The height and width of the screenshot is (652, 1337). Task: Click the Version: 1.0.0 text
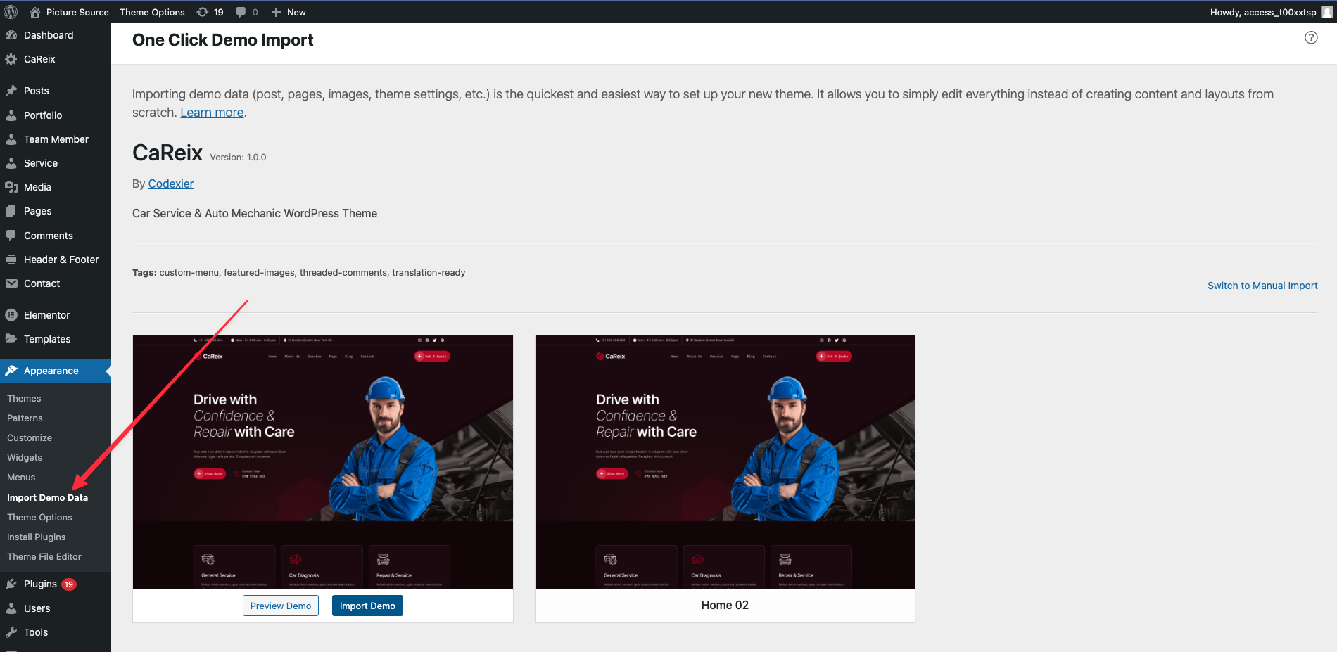(x=238, y=158)
